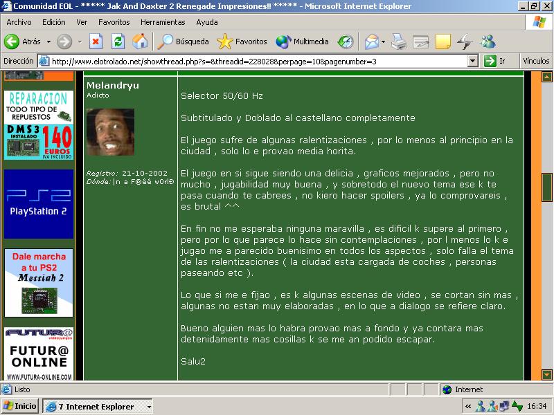Open the History clock icon
Screen dimensions: 554x415
click(x=345, y=41)
